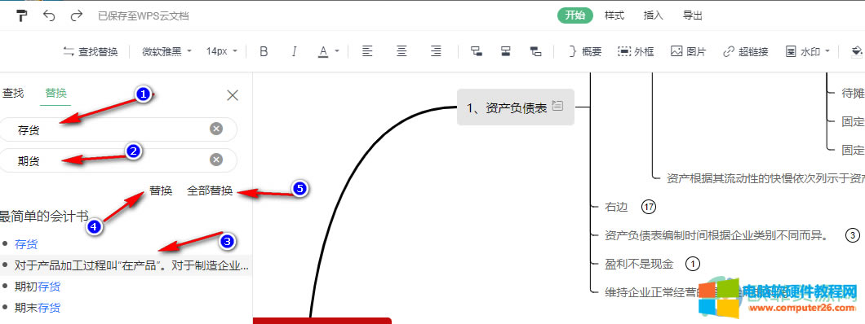Redo the last action
The width and height of the screenshot is (865, 324).
77,15
